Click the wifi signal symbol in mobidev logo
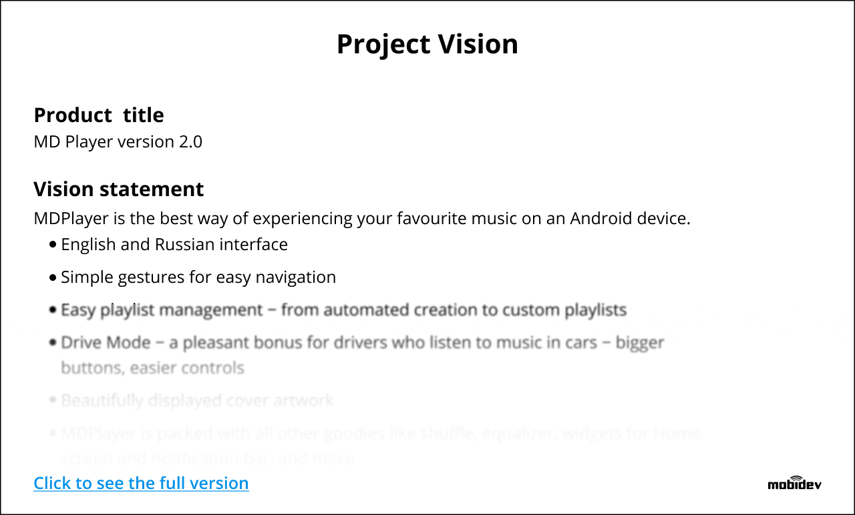This screenshot has height=515, width=855. 795,478
